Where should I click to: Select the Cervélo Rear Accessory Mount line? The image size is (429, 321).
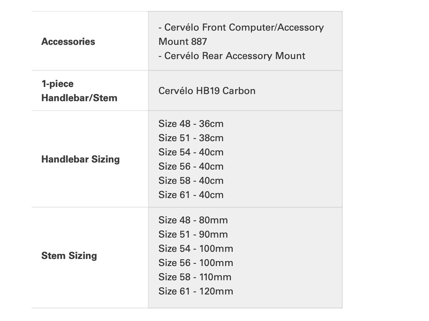click(x=232, y=56)
